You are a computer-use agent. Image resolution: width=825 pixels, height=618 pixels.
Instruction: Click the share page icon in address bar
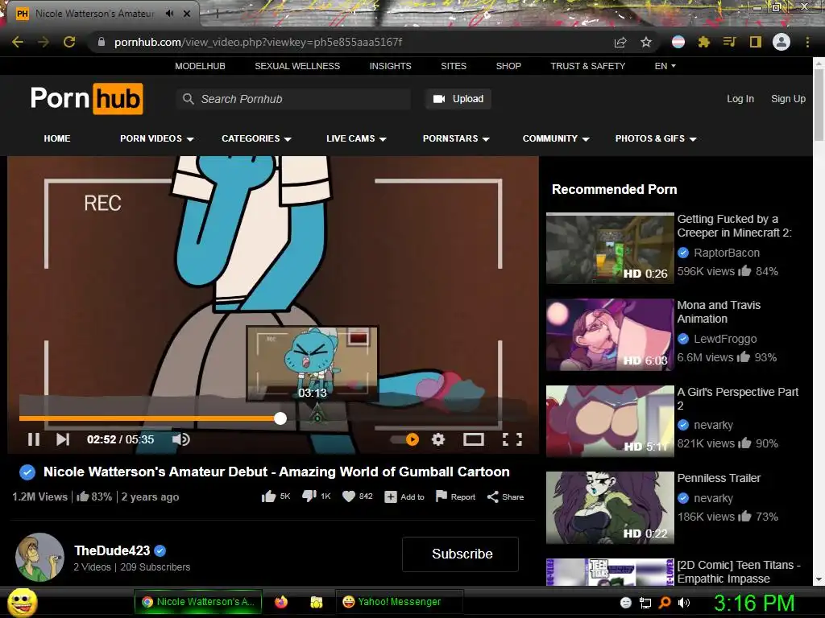(x=620, y=42)
